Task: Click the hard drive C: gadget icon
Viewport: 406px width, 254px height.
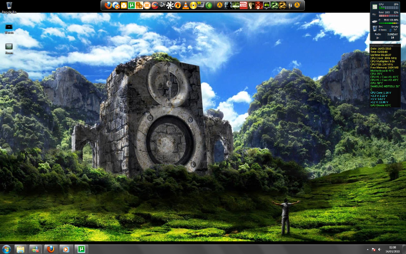Action: click(375, 21)
